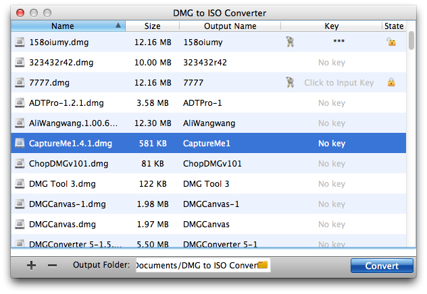Click the Output Folder path field
Screen dimensions: 427x294
pos(196,266)
